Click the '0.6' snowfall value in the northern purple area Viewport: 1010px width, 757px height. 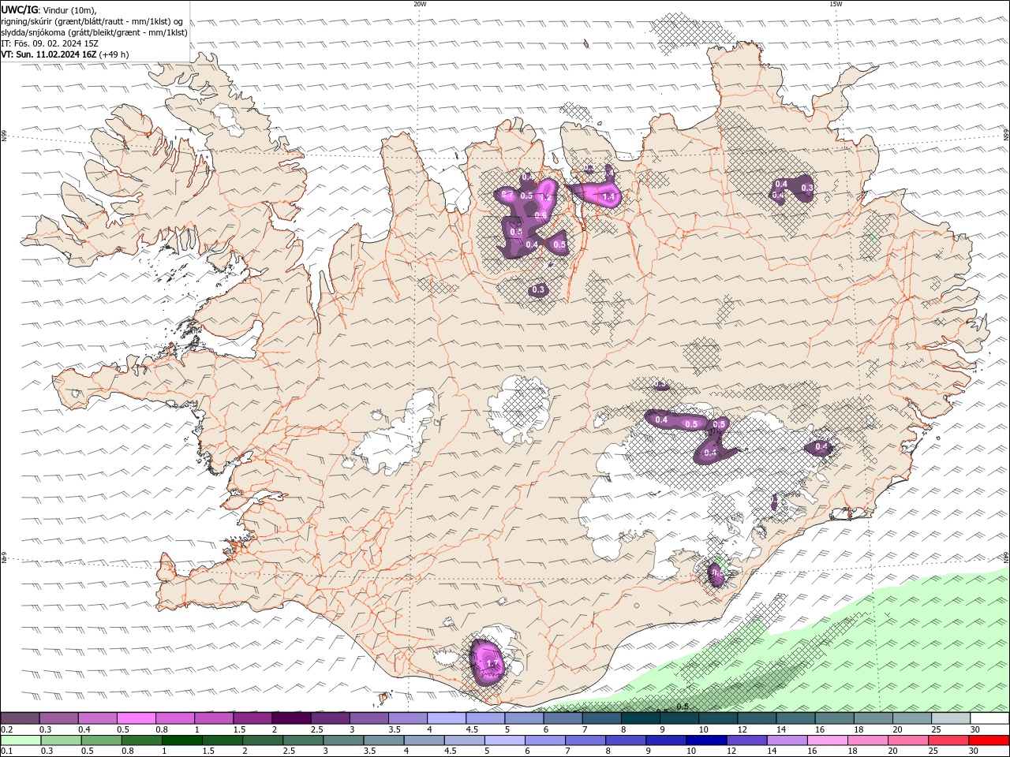(x=541, y=215)
